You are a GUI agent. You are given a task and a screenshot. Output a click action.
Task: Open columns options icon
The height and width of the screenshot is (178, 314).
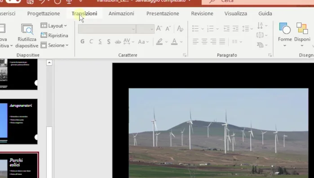237,42
